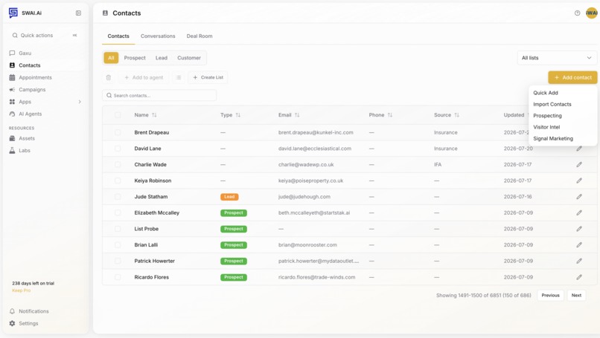Edit Elizabeth Mccalley with pencil icon

579,212
